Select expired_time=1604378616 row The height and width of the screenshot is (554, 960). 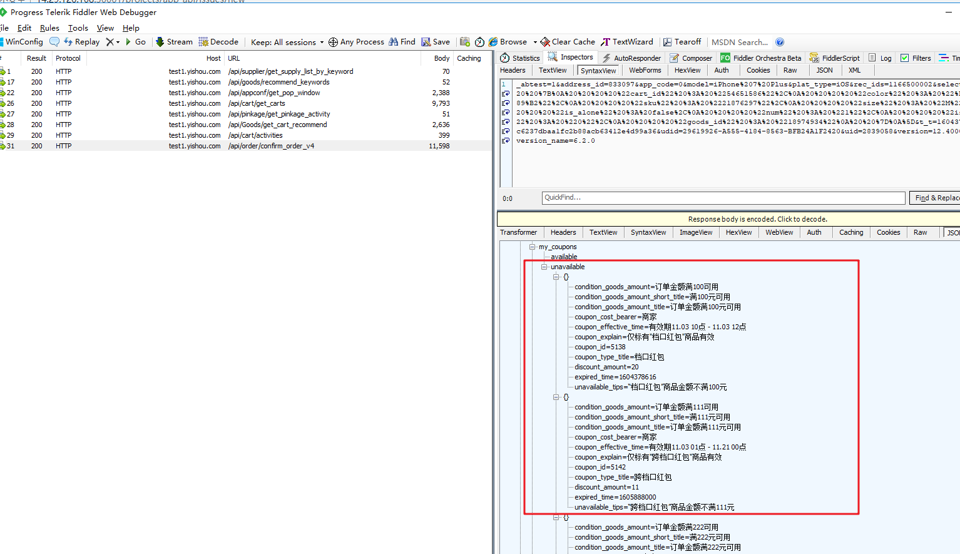615,377
